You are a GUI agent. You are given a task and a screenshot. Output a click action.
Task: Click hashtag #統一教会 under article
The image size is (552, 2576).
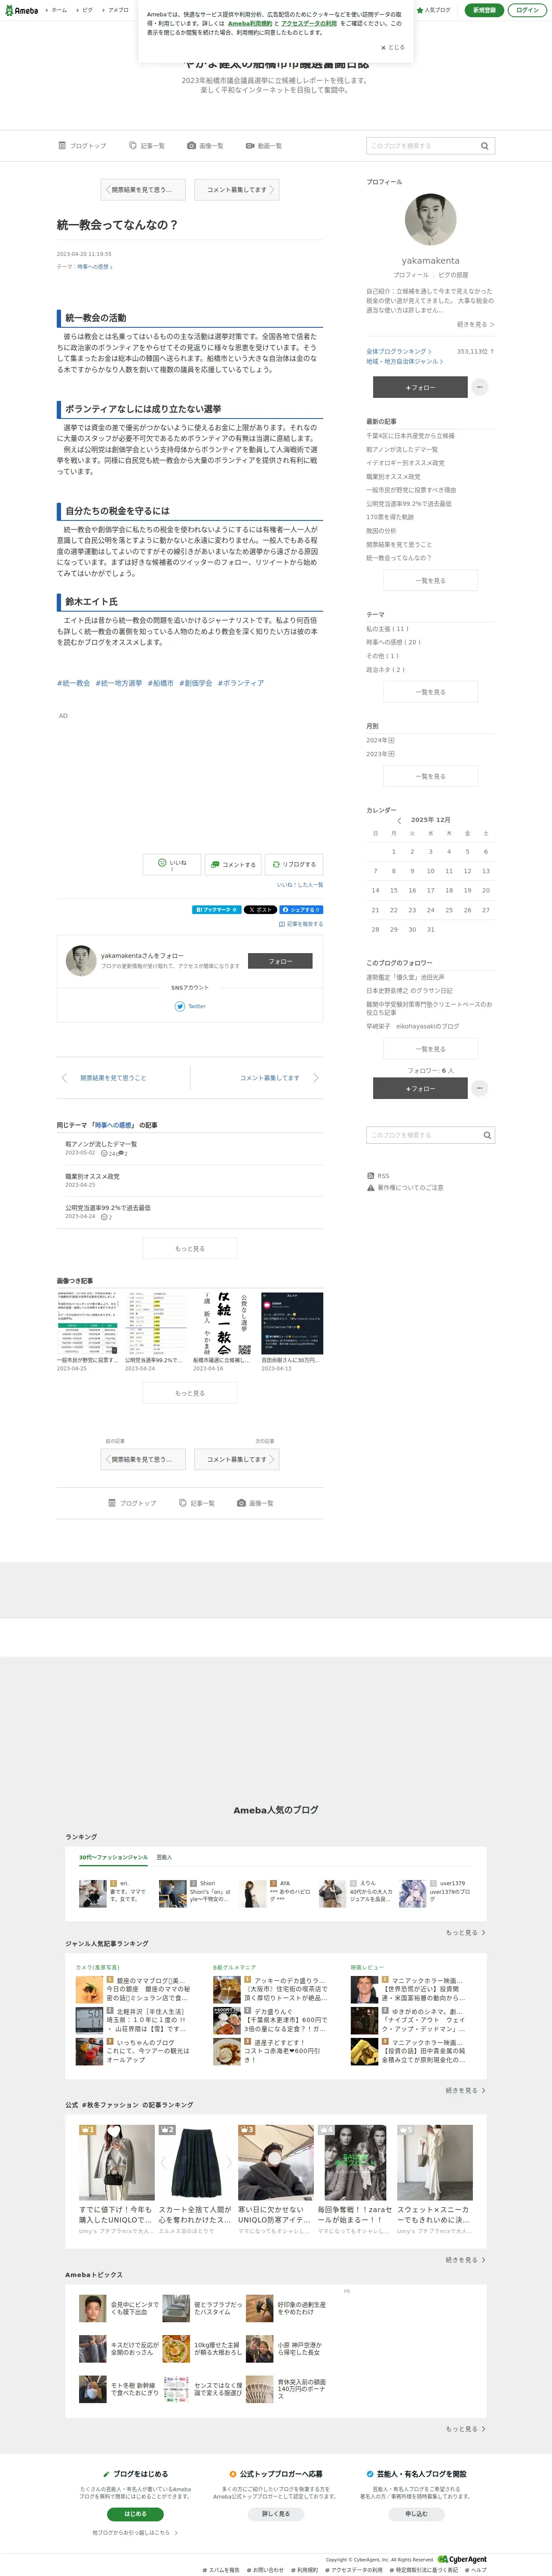coord(73,683)
